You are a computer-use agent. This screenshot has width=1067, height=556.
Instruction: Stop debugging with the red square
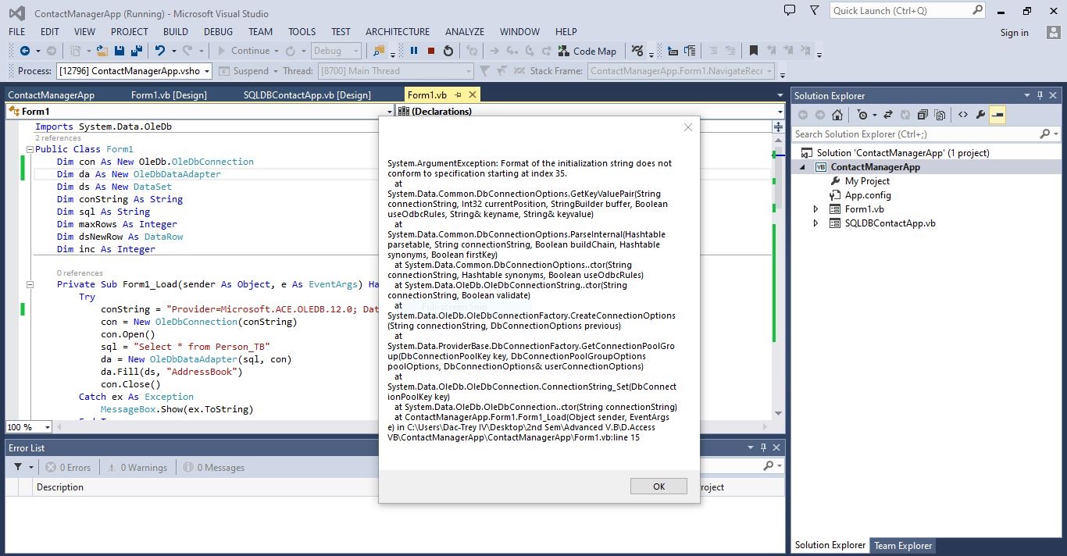[x=430, y=51]
